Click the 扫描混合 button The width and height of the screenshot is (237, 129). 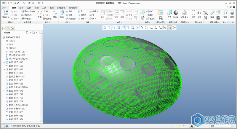(71, 18)
